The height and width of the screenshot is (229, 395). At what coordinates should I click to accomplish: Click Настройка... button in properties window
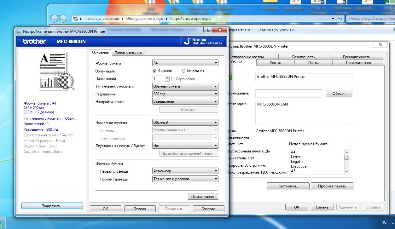point(288,186)
